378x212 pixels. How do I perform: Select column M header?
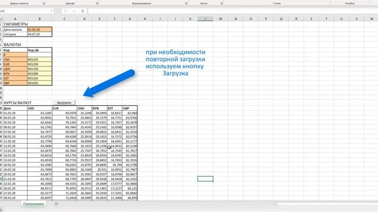pos(220,19)
